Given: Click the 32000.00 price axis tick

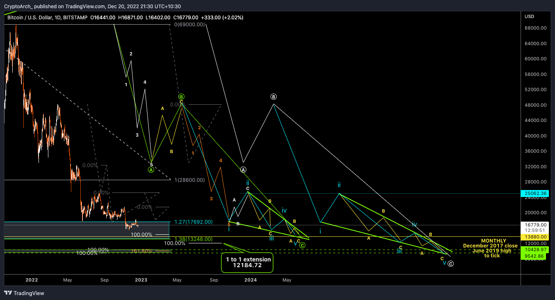Looking at the screenshot, I should 536,167.
